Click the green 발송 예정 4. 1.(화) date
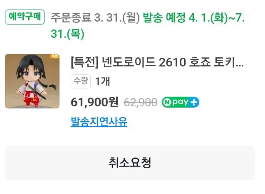265x194 pixels. coord(185,17)
